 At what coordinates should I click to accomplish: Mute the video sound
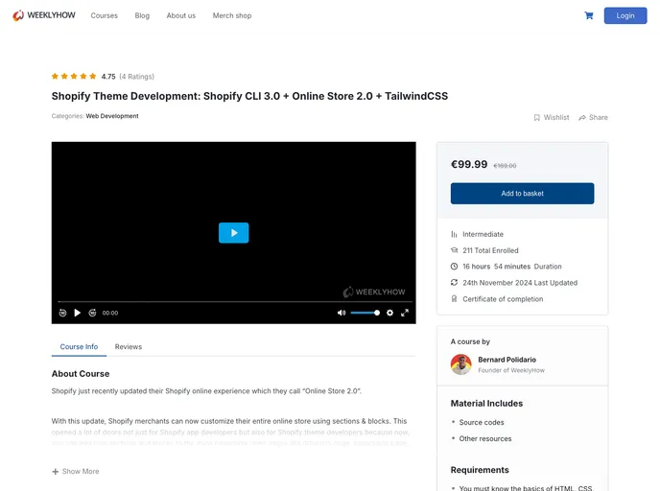[342, 313]
